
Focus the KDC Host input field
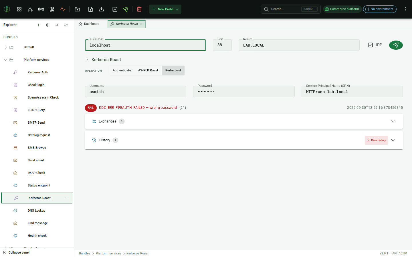pos(145,45)
